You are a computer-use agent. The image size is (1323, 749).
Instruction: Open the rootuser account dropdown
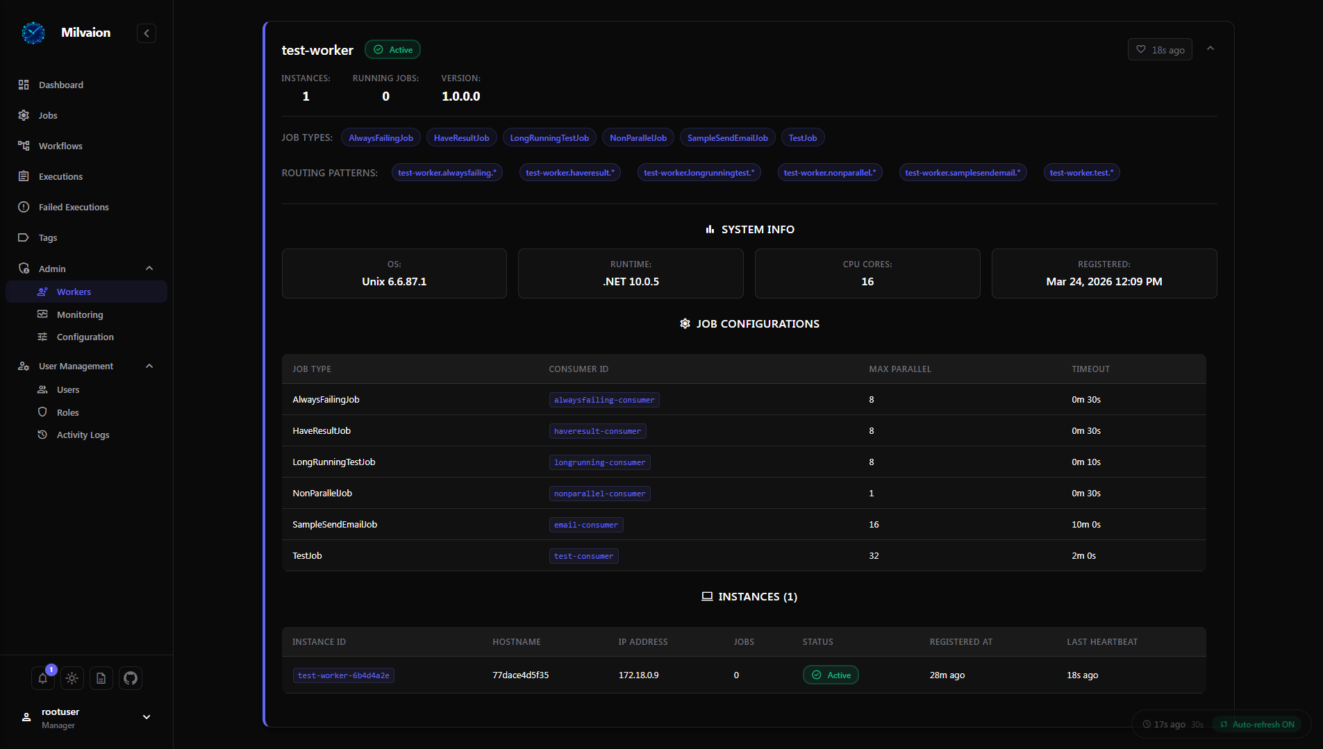click(x=147, y=718)
